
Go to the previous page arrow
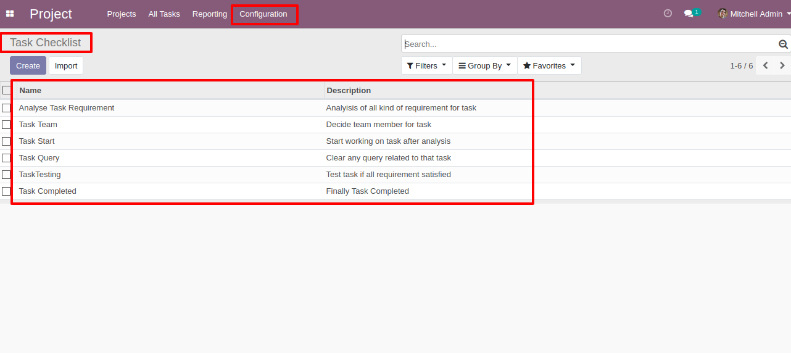point(765,65)
